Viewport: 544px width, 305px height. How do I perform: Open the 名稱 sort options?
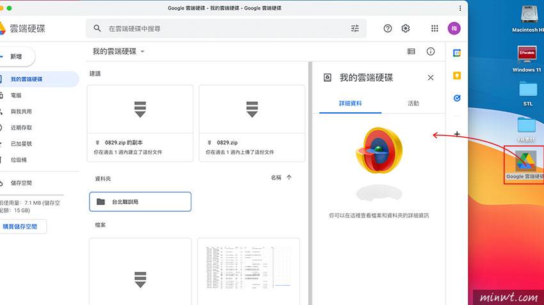pyautogui.click(x=276, y=177)
